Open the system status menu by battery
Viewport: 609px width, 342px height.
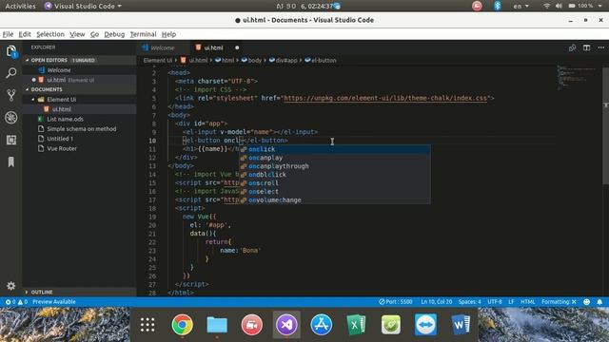tap(585, 6)
